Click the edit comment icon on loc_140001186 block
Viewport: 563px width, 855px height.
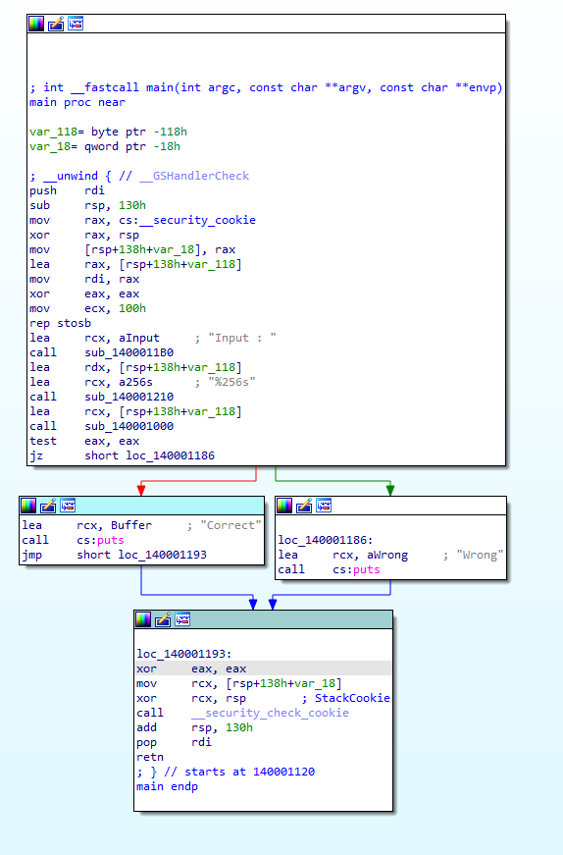coord(304,506)
